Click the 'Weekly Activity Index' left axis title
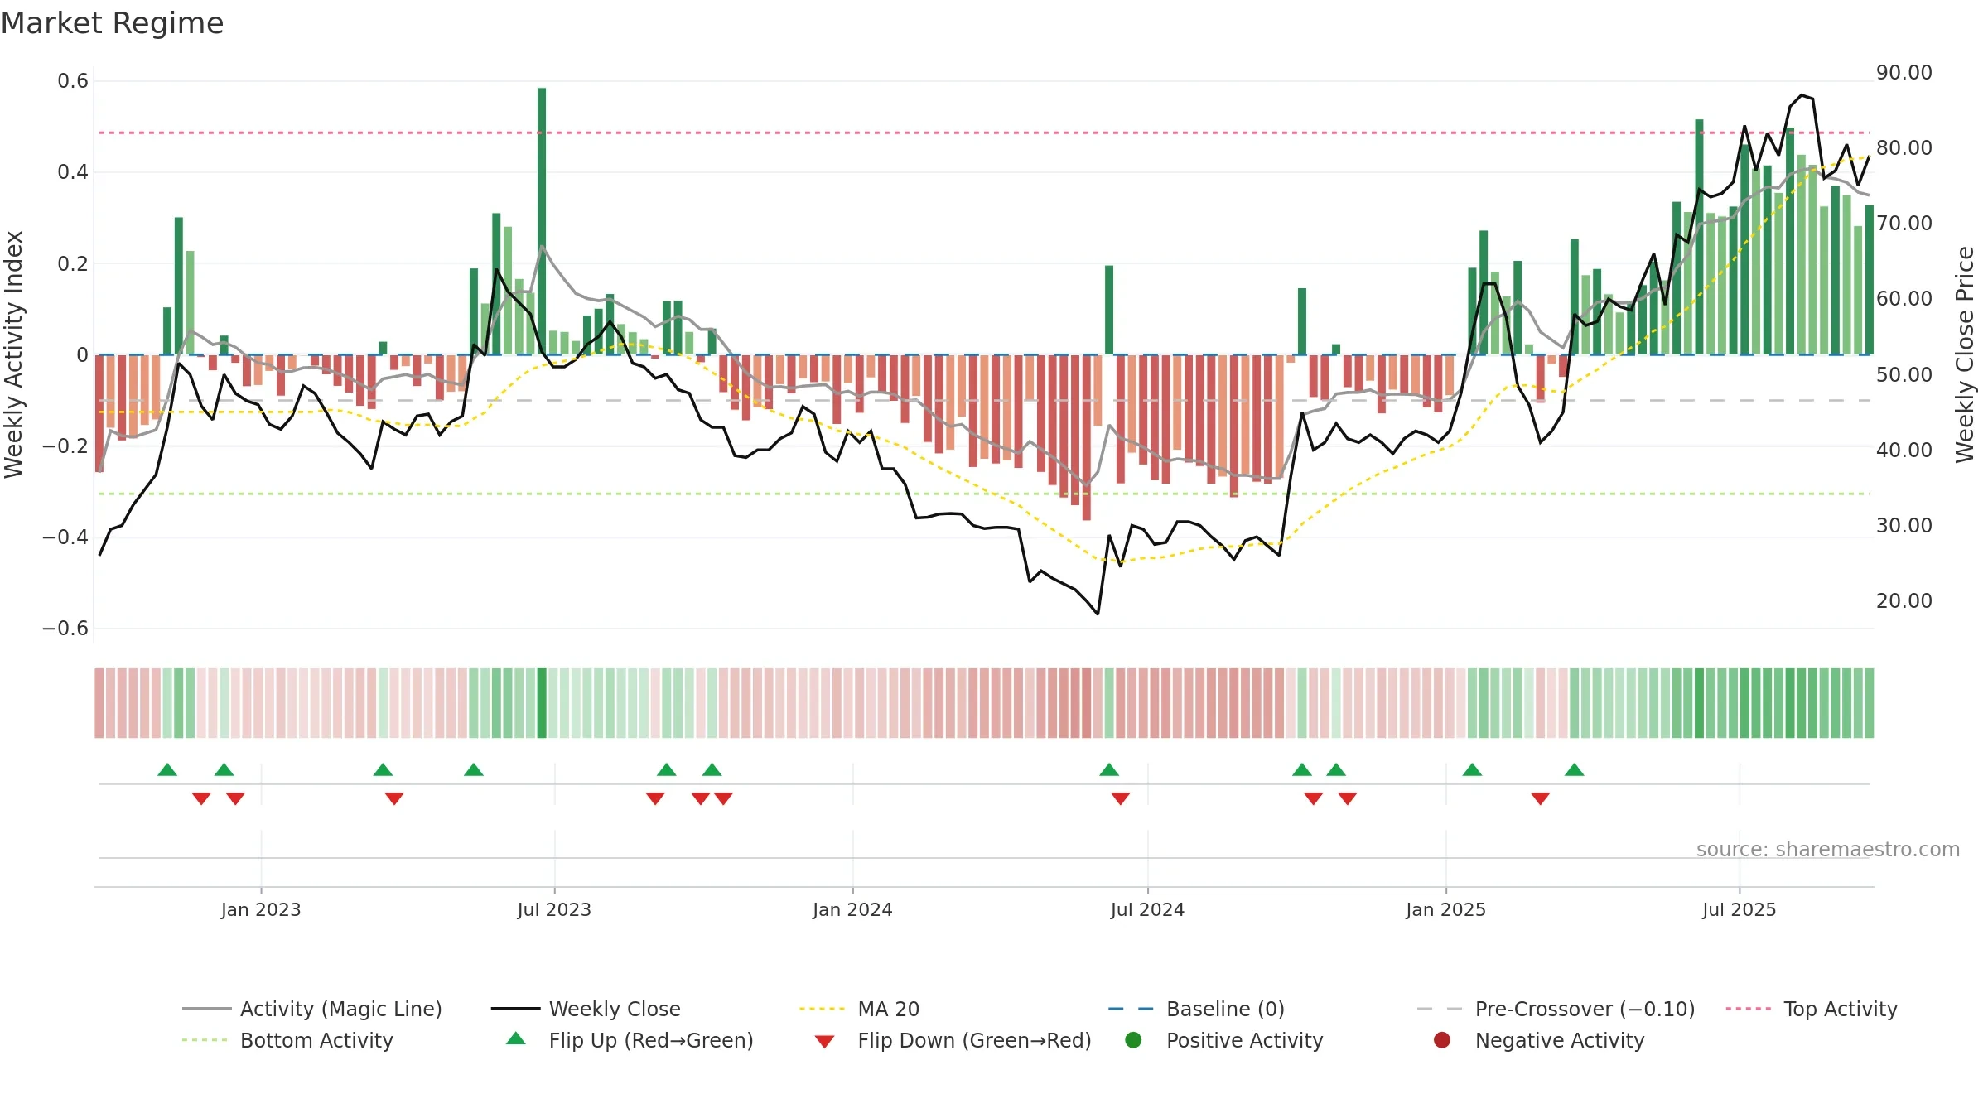 [x=13, y=354]
